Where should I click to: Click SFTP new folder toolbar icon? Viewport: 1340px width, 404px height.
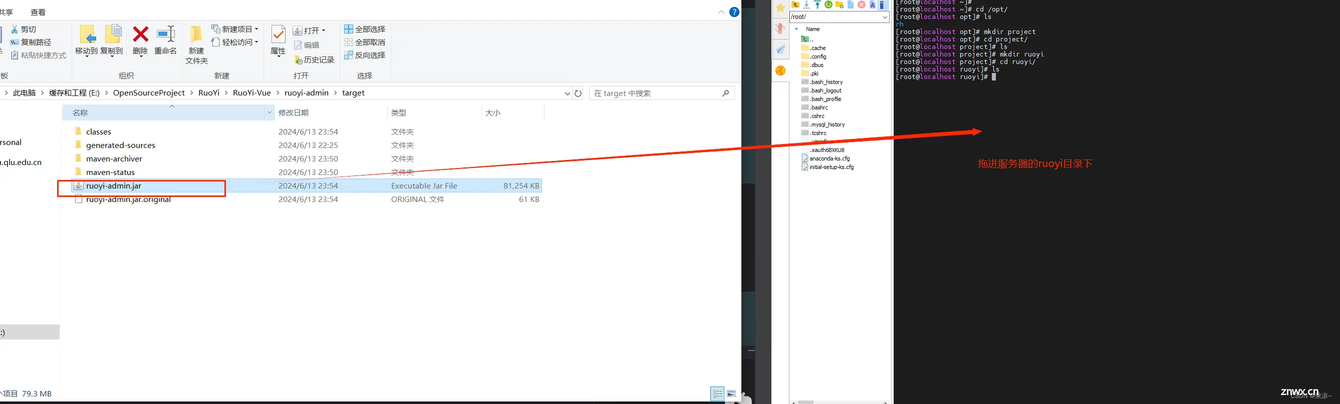tap(839, 4)
